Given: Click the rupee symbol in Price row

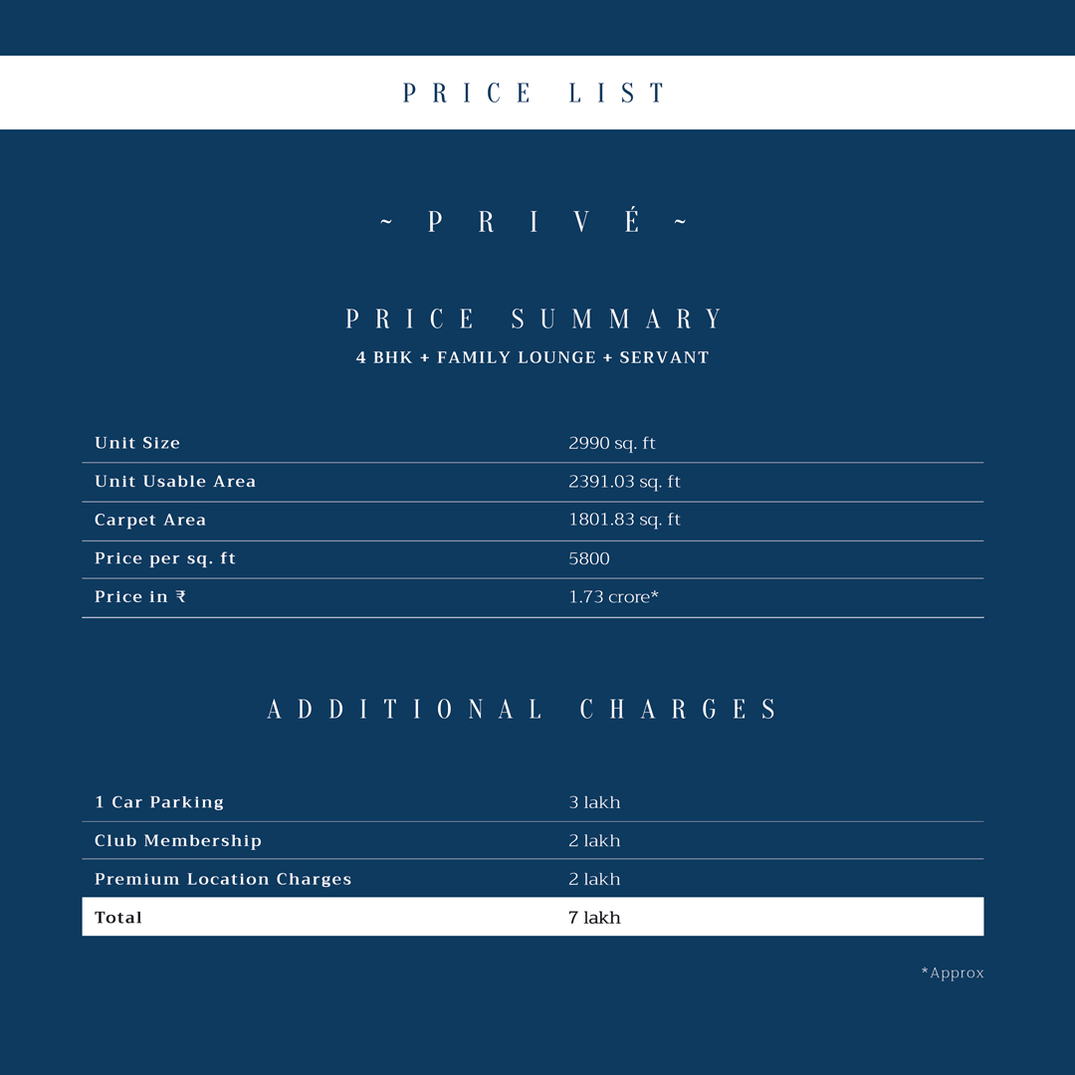Looking at the screenshot, I should [180, 596].
